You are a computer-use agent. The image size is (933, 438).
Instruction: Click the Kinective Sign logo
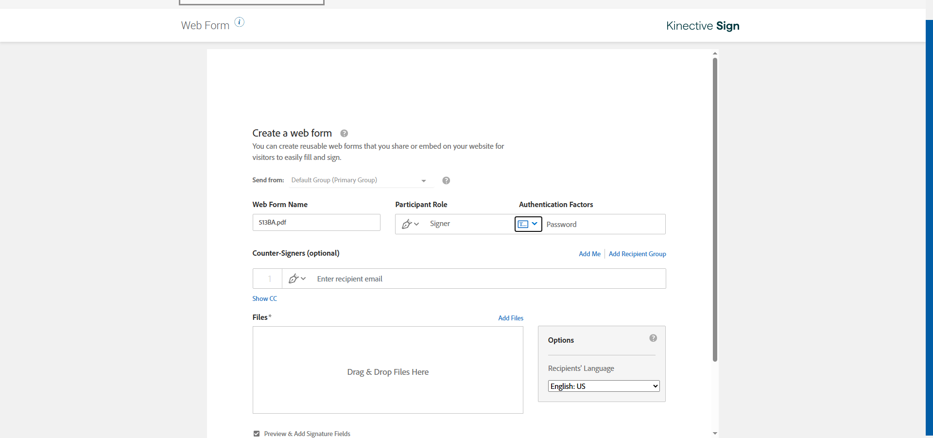(x=702, y=26)
